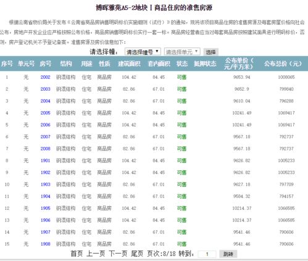This screenshot has height=261, width=308.
Task: Click the 公布单价 column header
Action: coord(239,64)
